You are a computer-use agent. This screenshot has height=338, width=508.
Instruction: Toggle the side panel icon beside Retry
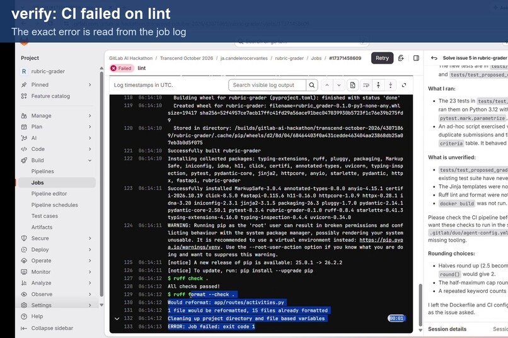coord(417,58)
